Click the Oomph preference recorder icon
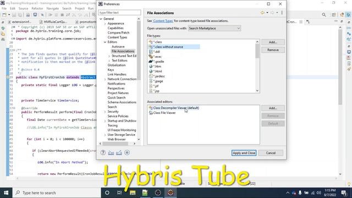Screen dimensions: 352x198 click(127, 153)
